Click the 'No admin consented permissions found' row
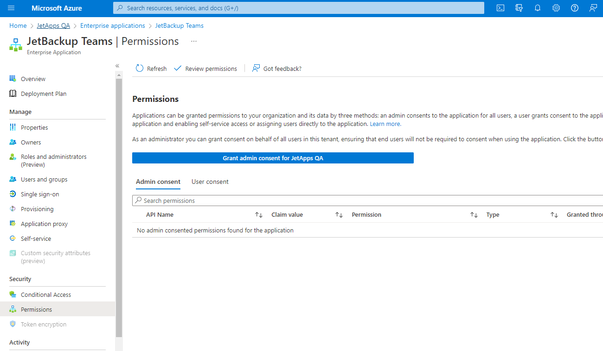The image size is (603, 351). [367, 230]
